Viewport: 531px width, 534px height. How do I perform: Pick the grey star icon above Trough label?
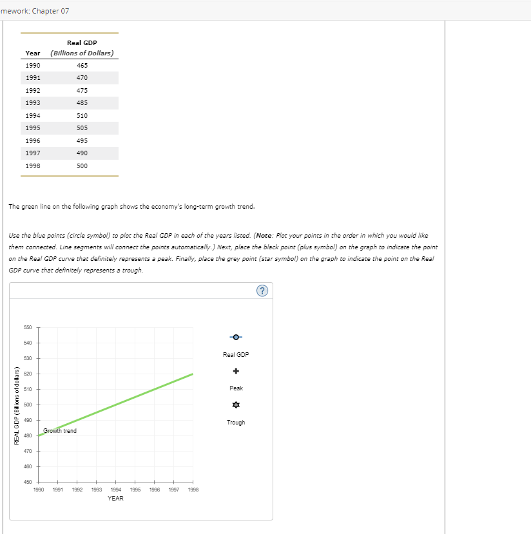(235, 405)
